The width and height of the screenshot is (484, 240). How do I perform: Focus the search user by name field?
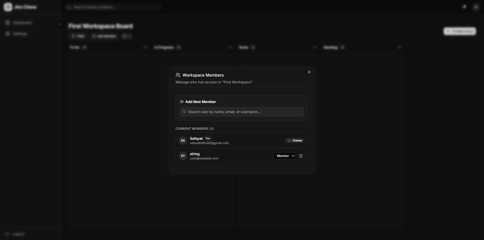pos(241,112)
